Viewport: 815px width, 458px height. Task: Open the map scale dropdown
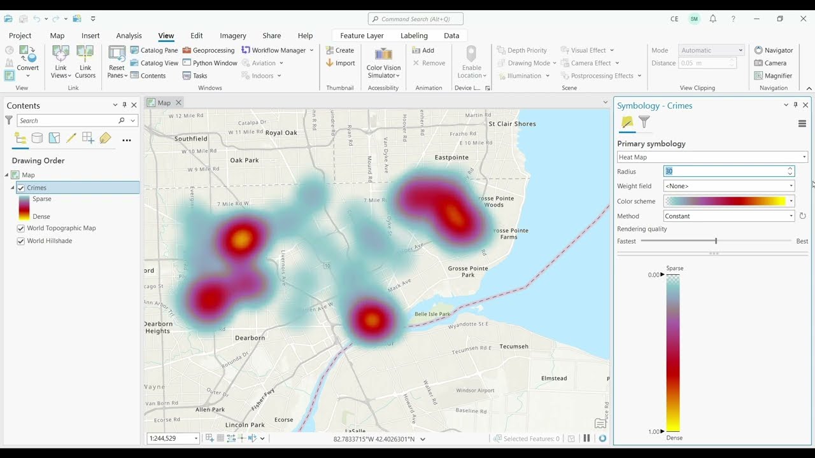(196, 438)
